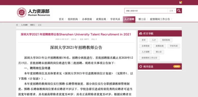Click the small icon in top bar
The image size is (198, 97).
tap(181, 2)
